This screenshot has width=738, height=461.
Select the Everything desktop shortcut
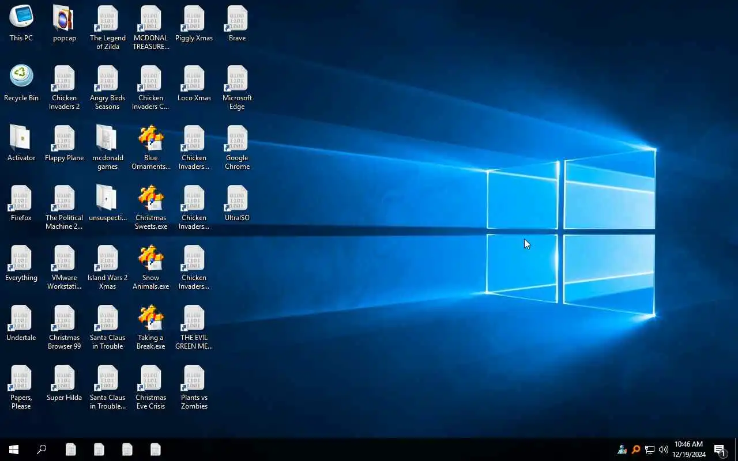pos(21,263)
